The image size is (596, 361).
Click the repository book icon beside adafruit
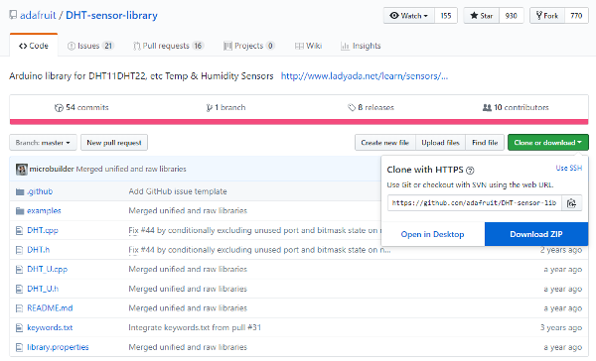[13, 15]
